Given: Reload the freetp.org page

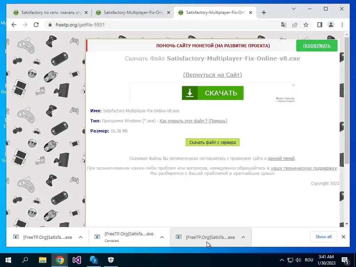Looking at the screenshot, I should [36, 25].
